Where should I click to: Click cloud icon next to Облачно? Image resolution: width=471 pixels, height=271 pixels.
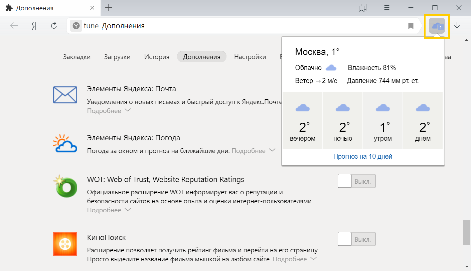click(331, 68)
